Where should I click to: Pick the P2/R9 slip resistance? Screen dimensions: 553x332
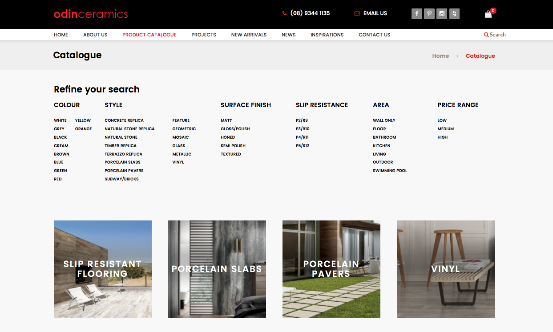(x=302, y=120)
